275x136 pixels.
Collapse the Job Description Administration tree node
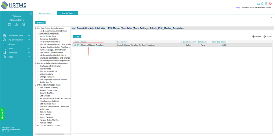[36, 28]
